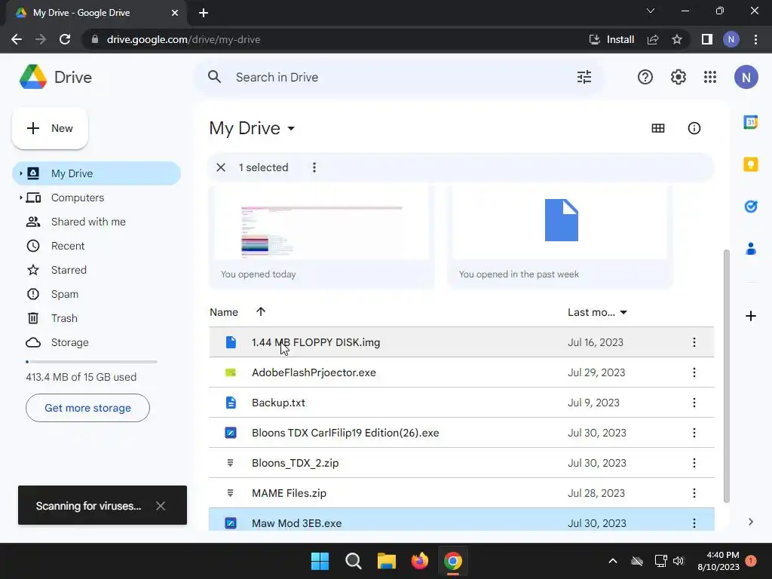Open more actions menu beside '1 selected'
Screen dimensions: 772x579
pos(314,167)
